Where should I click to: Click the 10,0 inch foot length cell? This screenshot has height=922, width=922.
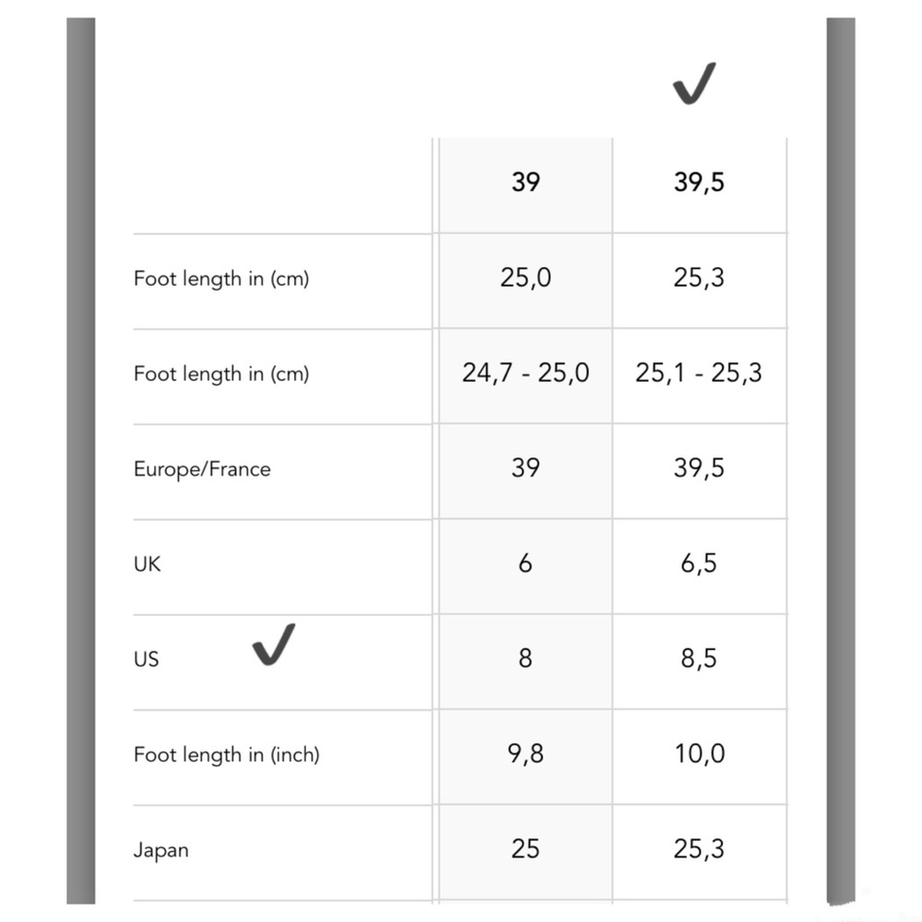699,754
